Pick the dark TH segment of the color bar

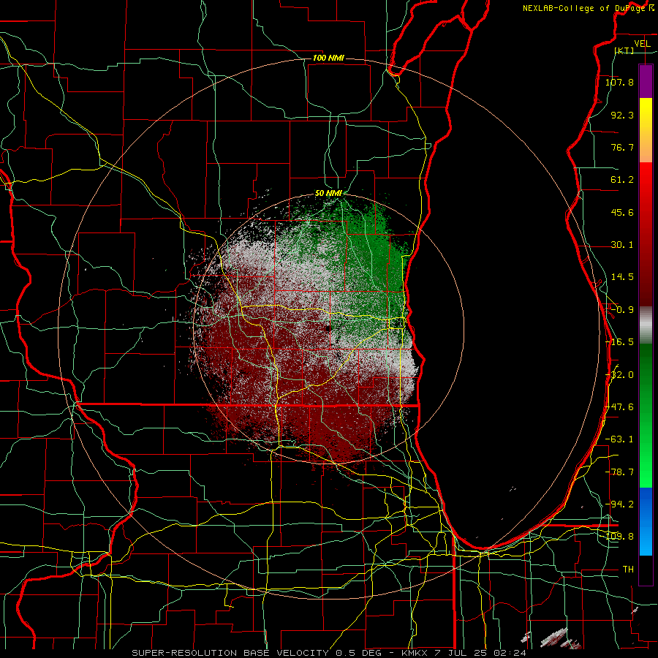click(646, 570)
